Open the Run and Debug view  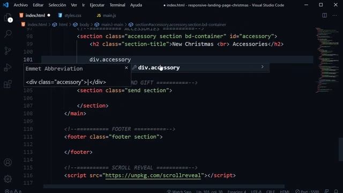coord(8,68)
